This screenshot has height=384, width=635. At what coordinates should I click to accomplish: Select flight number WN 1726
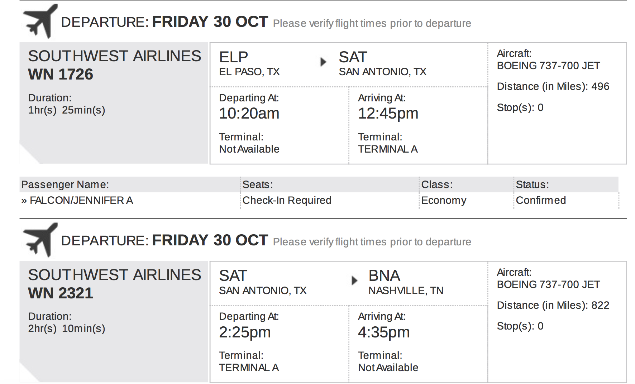61,74
